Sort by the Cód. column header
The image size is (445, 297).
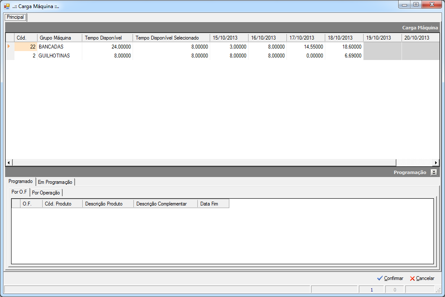point(26,38)
